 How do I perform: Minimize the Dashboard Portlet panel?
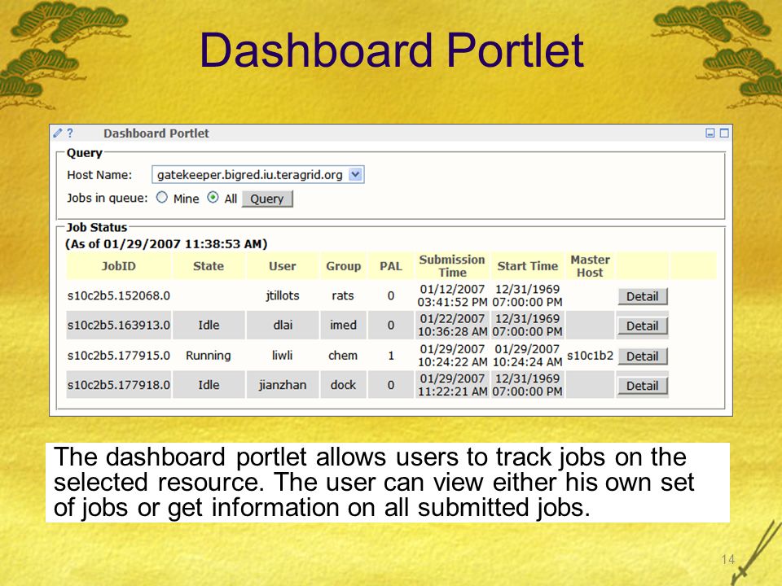(710, 133)
